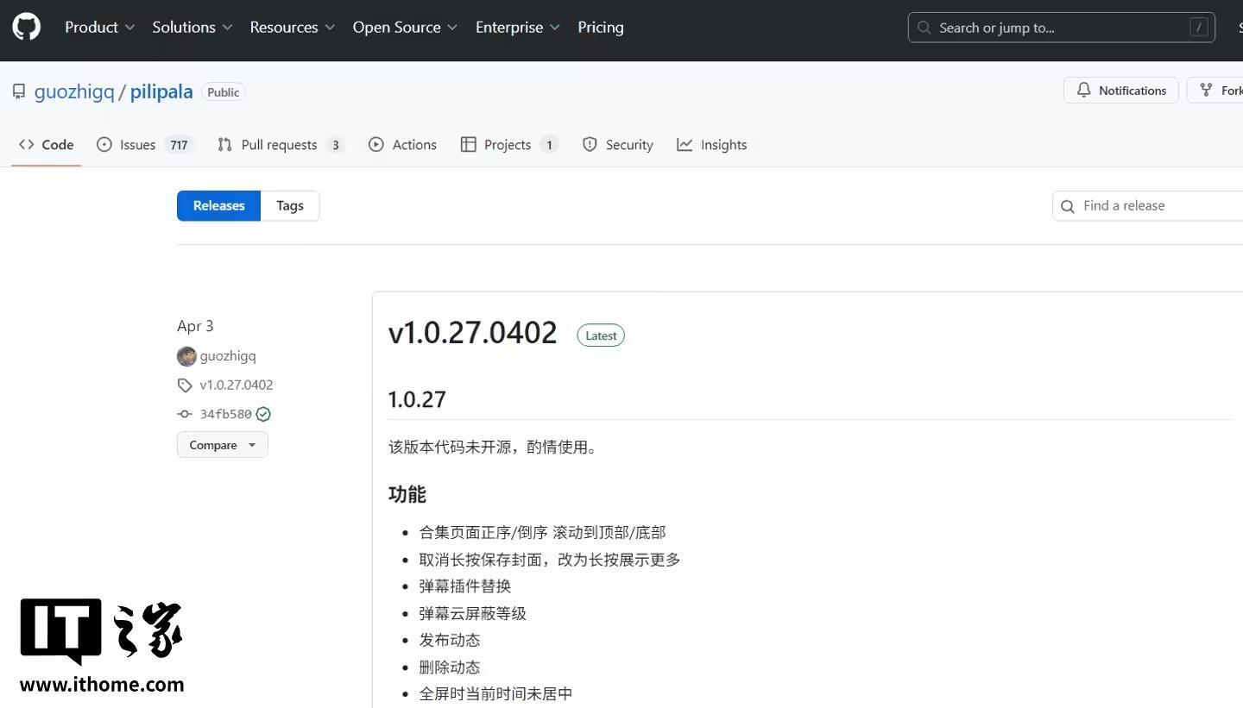Select the Tags toggle button

290,205
